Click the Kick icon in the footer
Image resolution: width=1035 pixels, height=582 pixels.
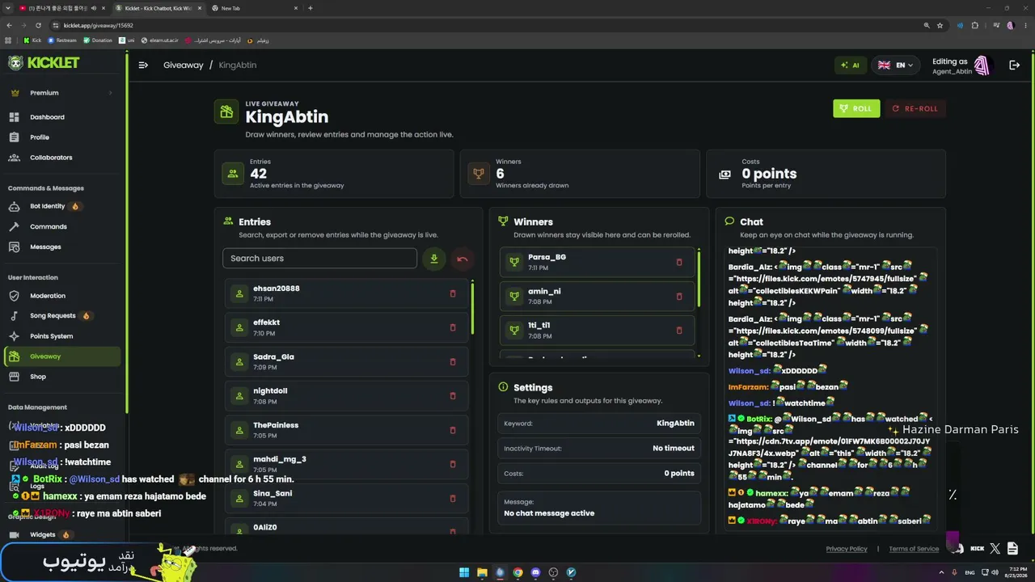click(x=977, y=549)
